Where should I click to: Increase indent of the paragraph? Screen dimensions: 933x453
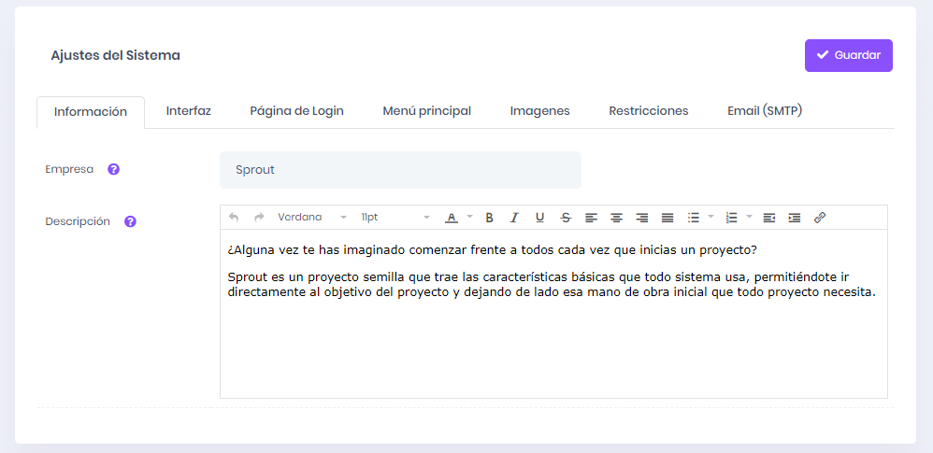click(x=794, y=218)
